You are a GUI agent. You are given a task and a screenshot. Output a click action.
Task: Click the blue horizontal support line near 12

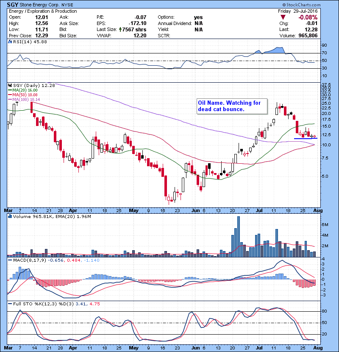[306, 139]
